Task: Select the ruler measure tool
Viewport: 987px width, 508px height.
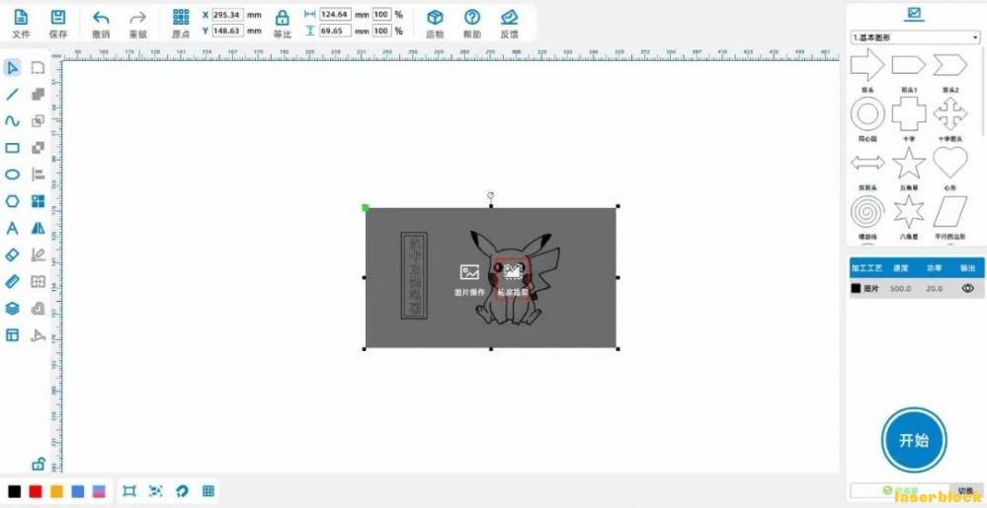Action: [13, 281]
